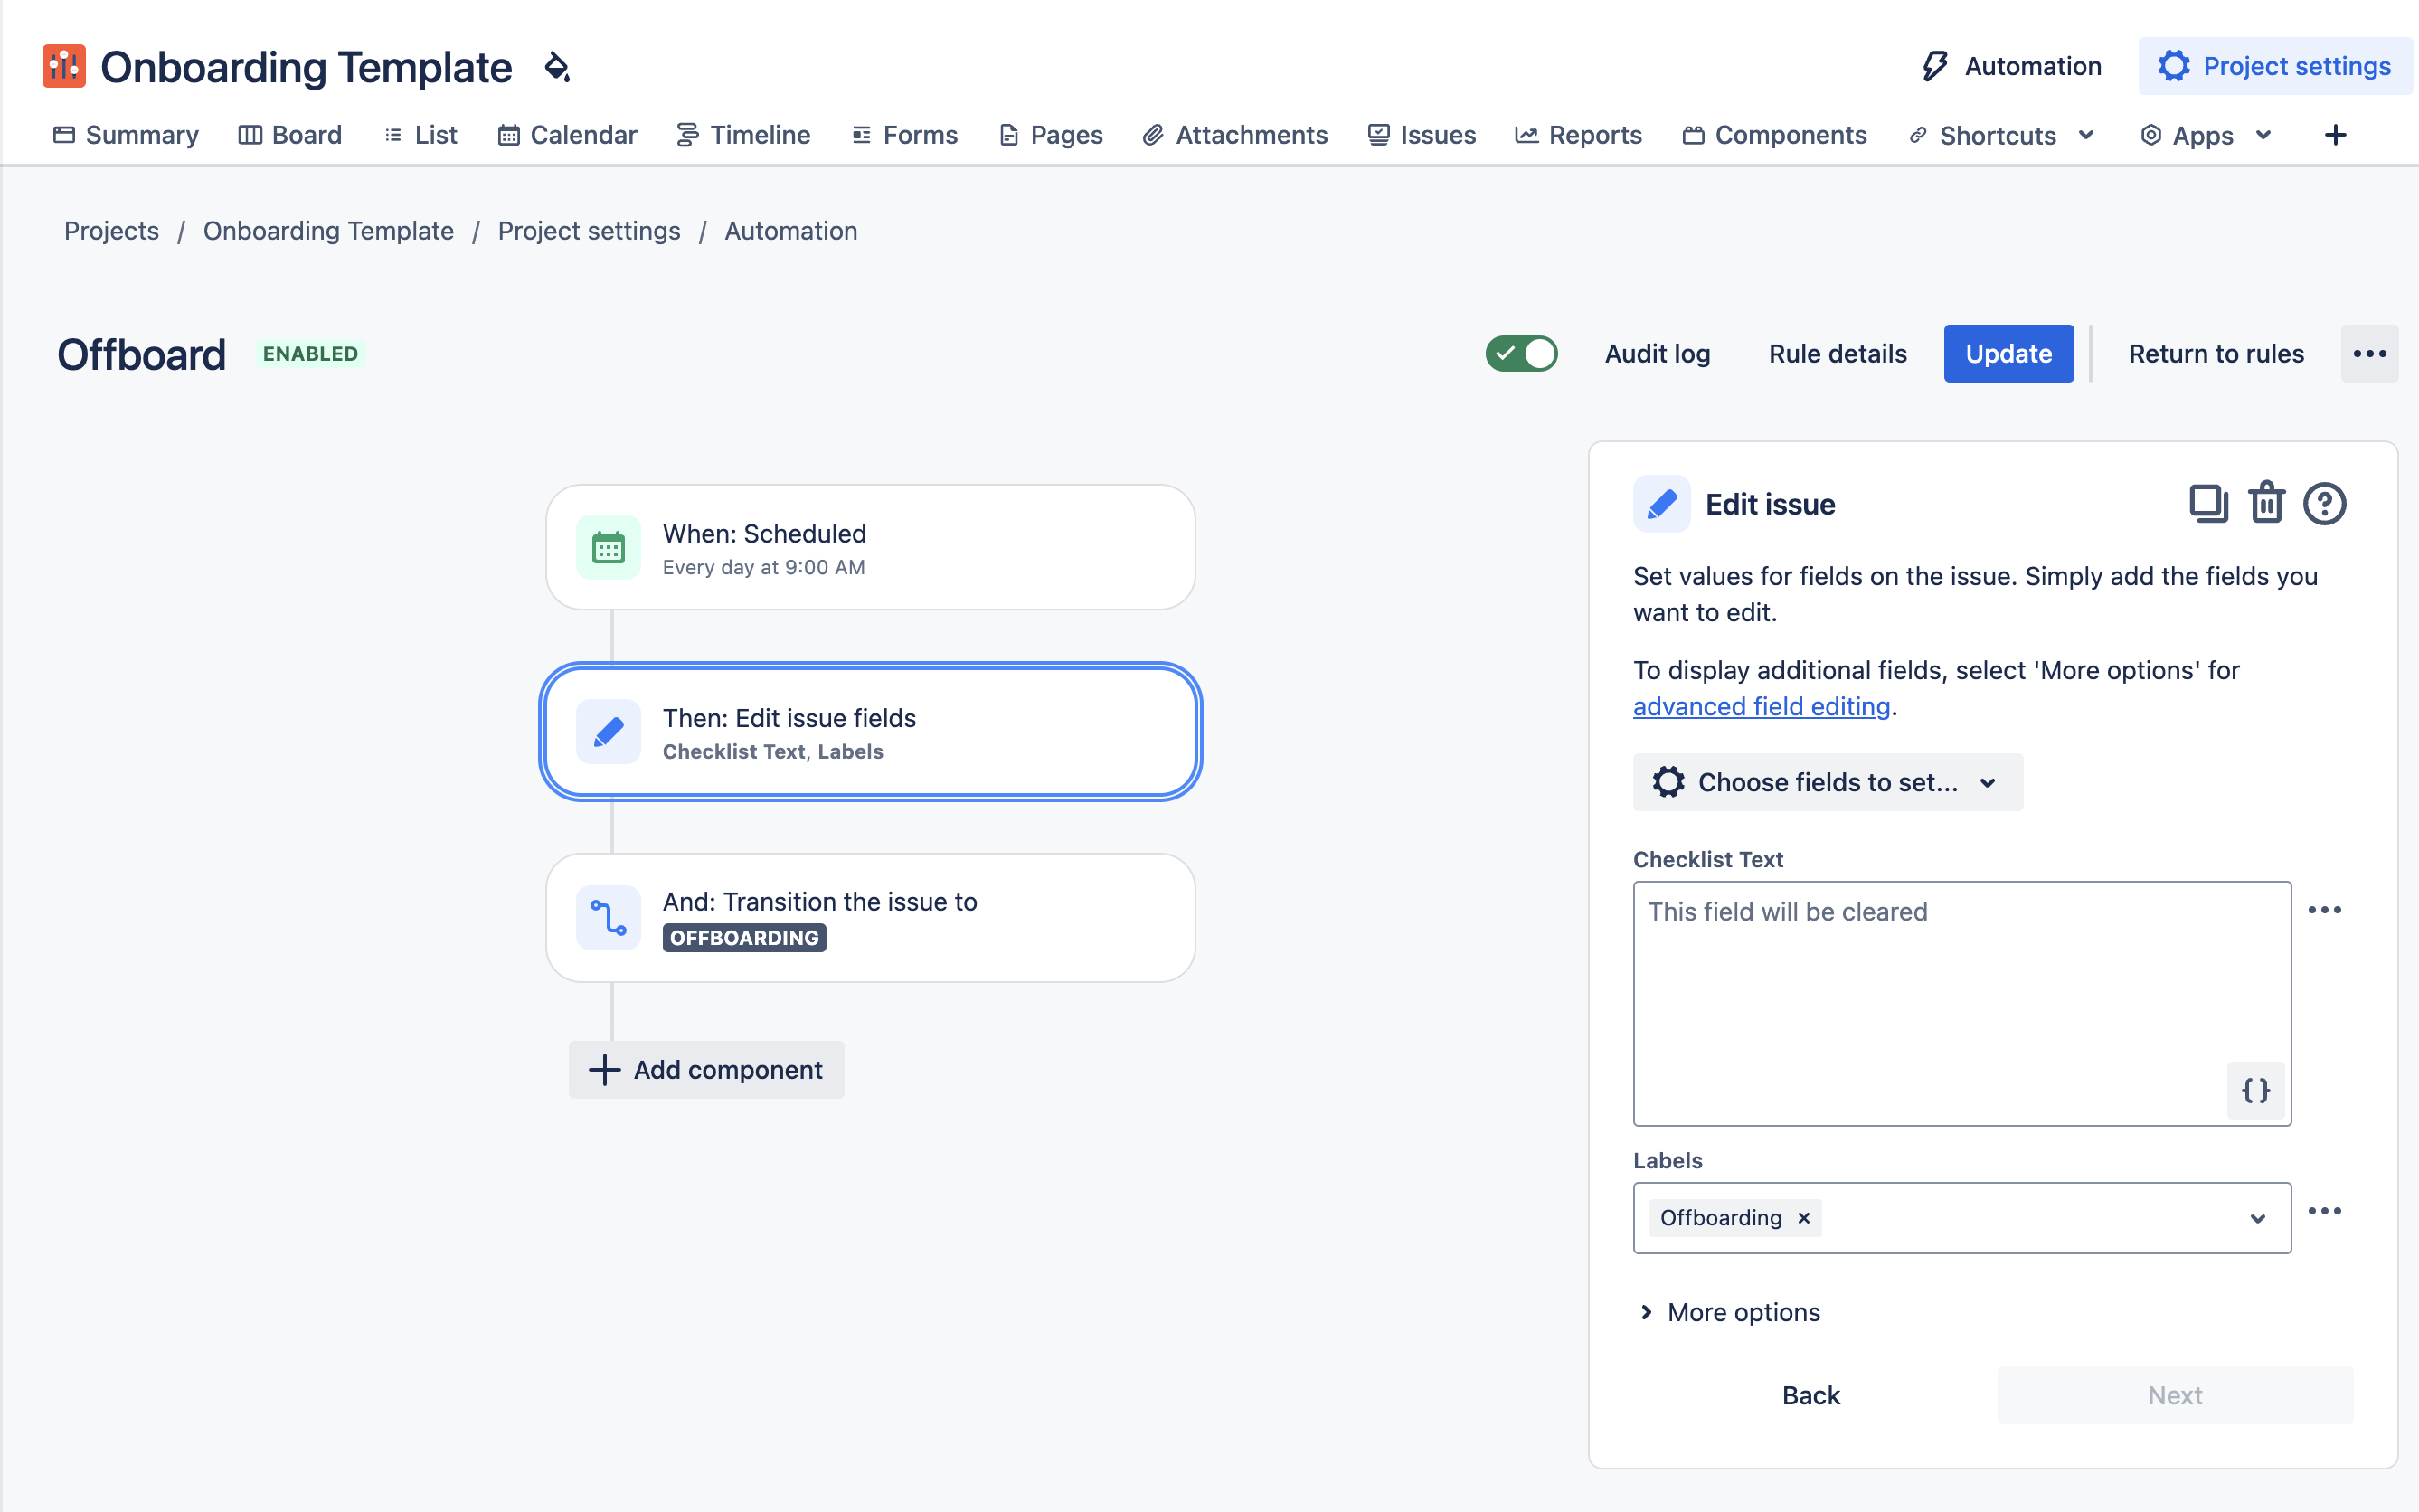Screen dimensions: 2419x1512
Task: Add a new tab with plus icon
Action: (2335, 135)
